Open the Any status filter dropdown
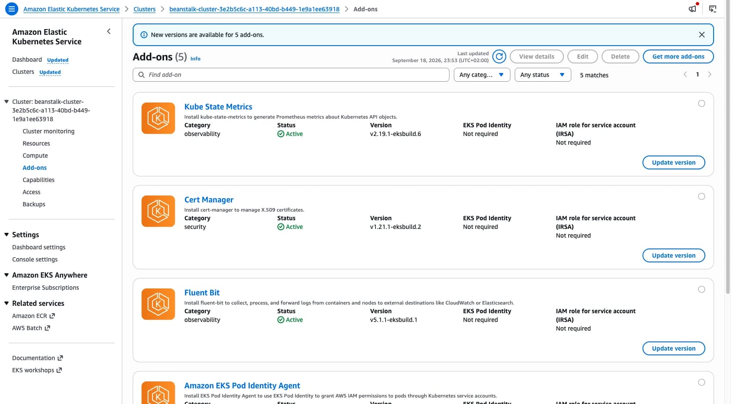The image size is (731, 404). pos(543,75)
